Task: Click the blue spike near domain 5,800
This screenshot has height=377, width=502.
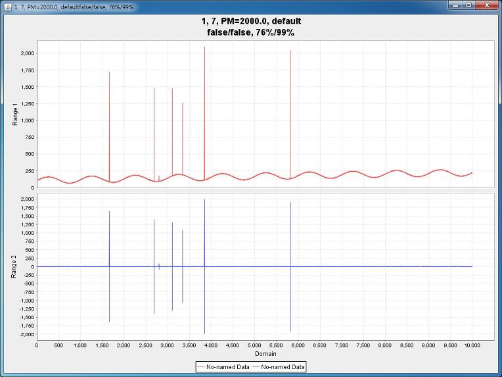Action: point(290,266)
